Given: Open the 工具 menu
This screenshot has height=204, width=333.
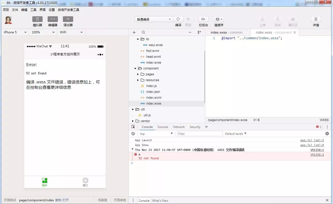Looking at the screenshot, I should [x=33, y=10].
